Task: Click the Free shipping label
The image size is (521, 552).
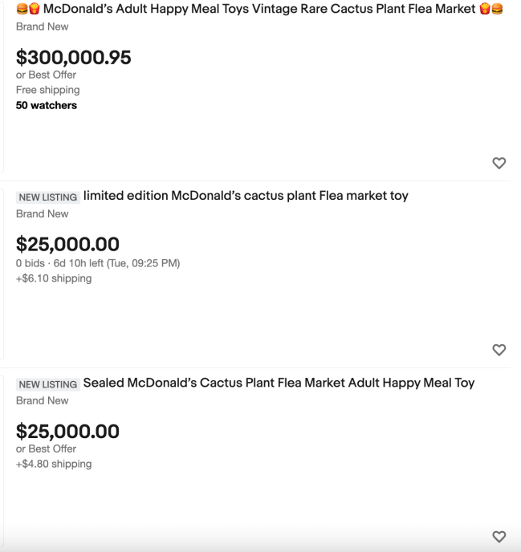Action: [47, 90]
